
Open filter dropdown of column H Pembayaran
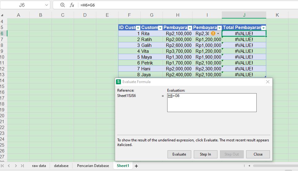click(190, 28)
